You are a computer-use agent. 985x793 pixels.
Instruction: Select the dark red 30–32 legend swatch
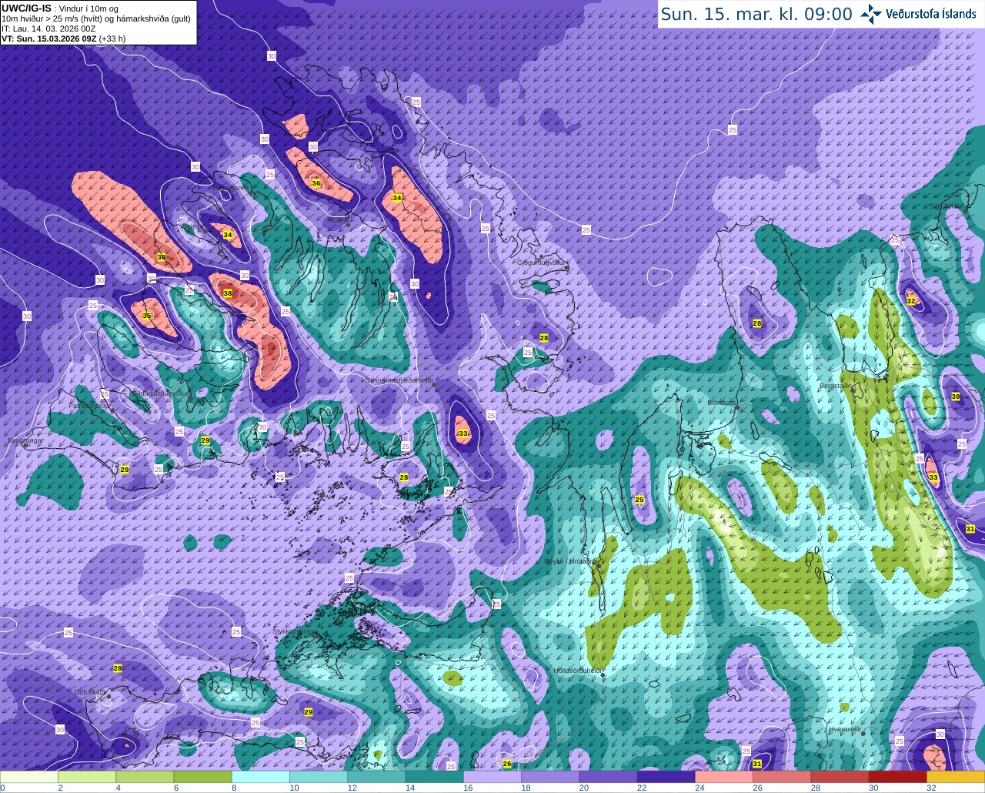coord(897,777)
